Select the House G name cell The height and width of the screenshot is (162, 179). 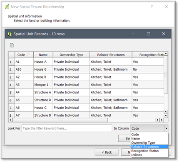coord(43,69)
